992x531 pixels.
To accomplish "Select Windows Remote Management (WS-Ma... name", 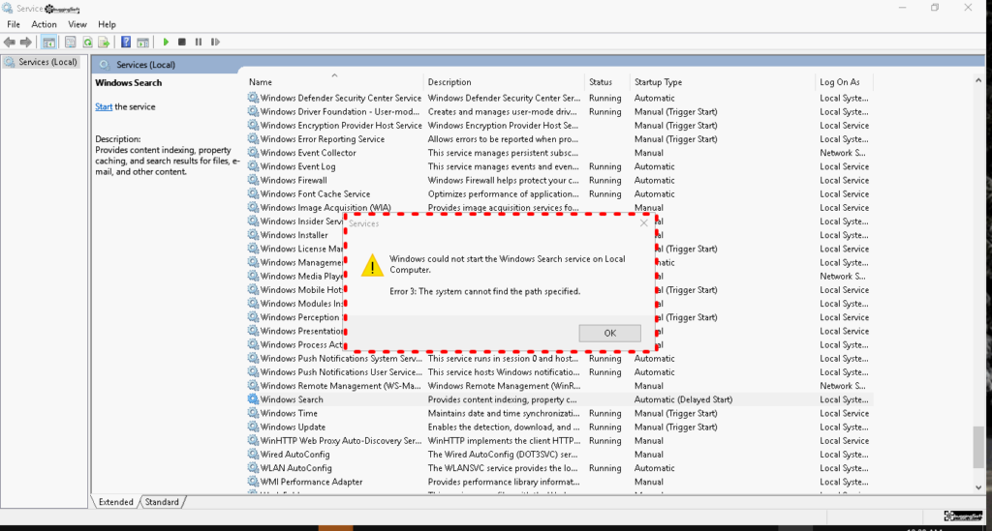I will tap(340, 386).
